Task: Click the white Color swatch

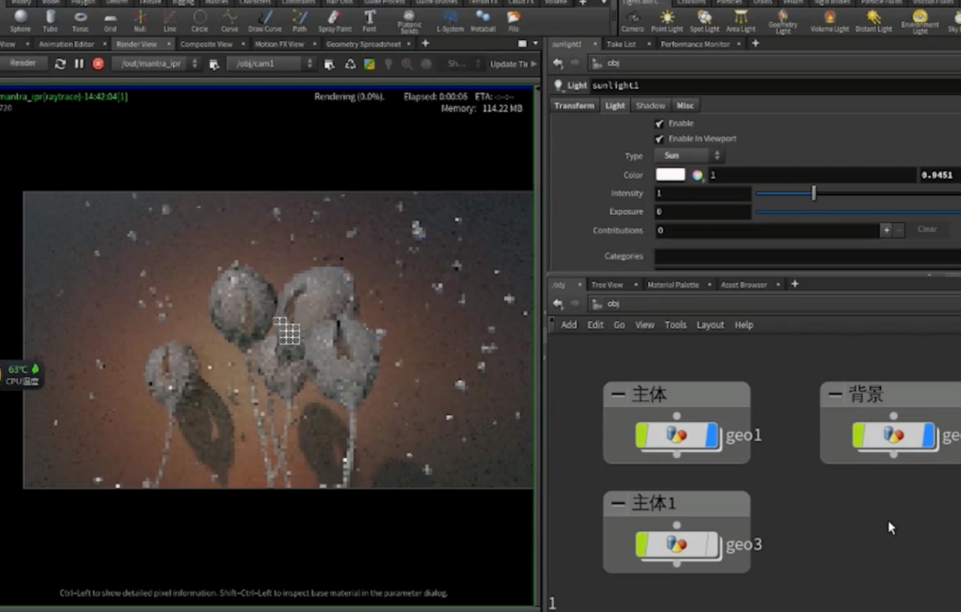Action: 670,175
